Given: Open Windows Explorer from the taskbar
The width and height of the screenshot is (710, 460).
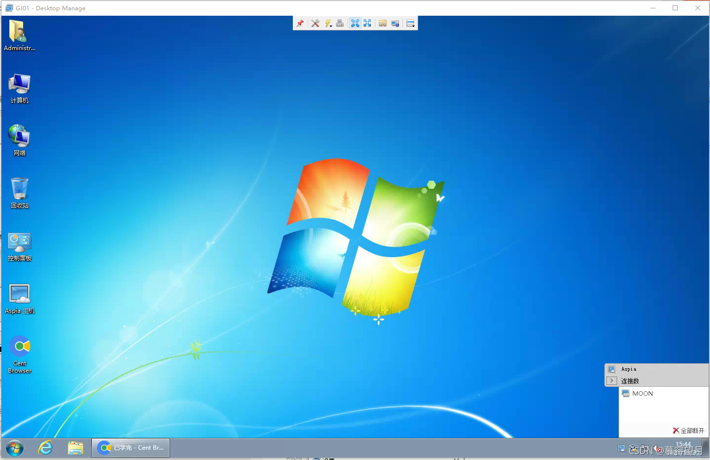Looking at the screenshot, I should click(76, 448).
